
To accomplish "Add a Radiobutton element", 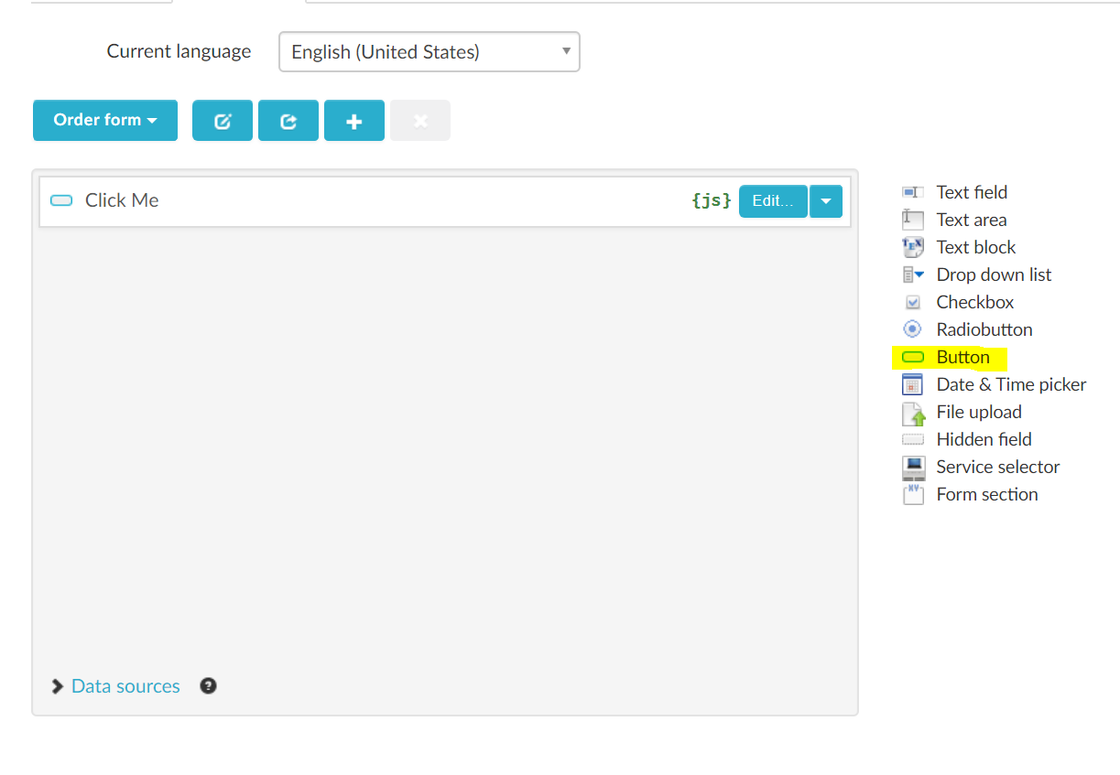I will [984, 329].
